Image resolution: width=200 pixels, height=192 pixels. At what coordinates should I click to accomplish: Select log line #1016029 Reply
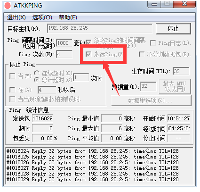click(92, 180)
